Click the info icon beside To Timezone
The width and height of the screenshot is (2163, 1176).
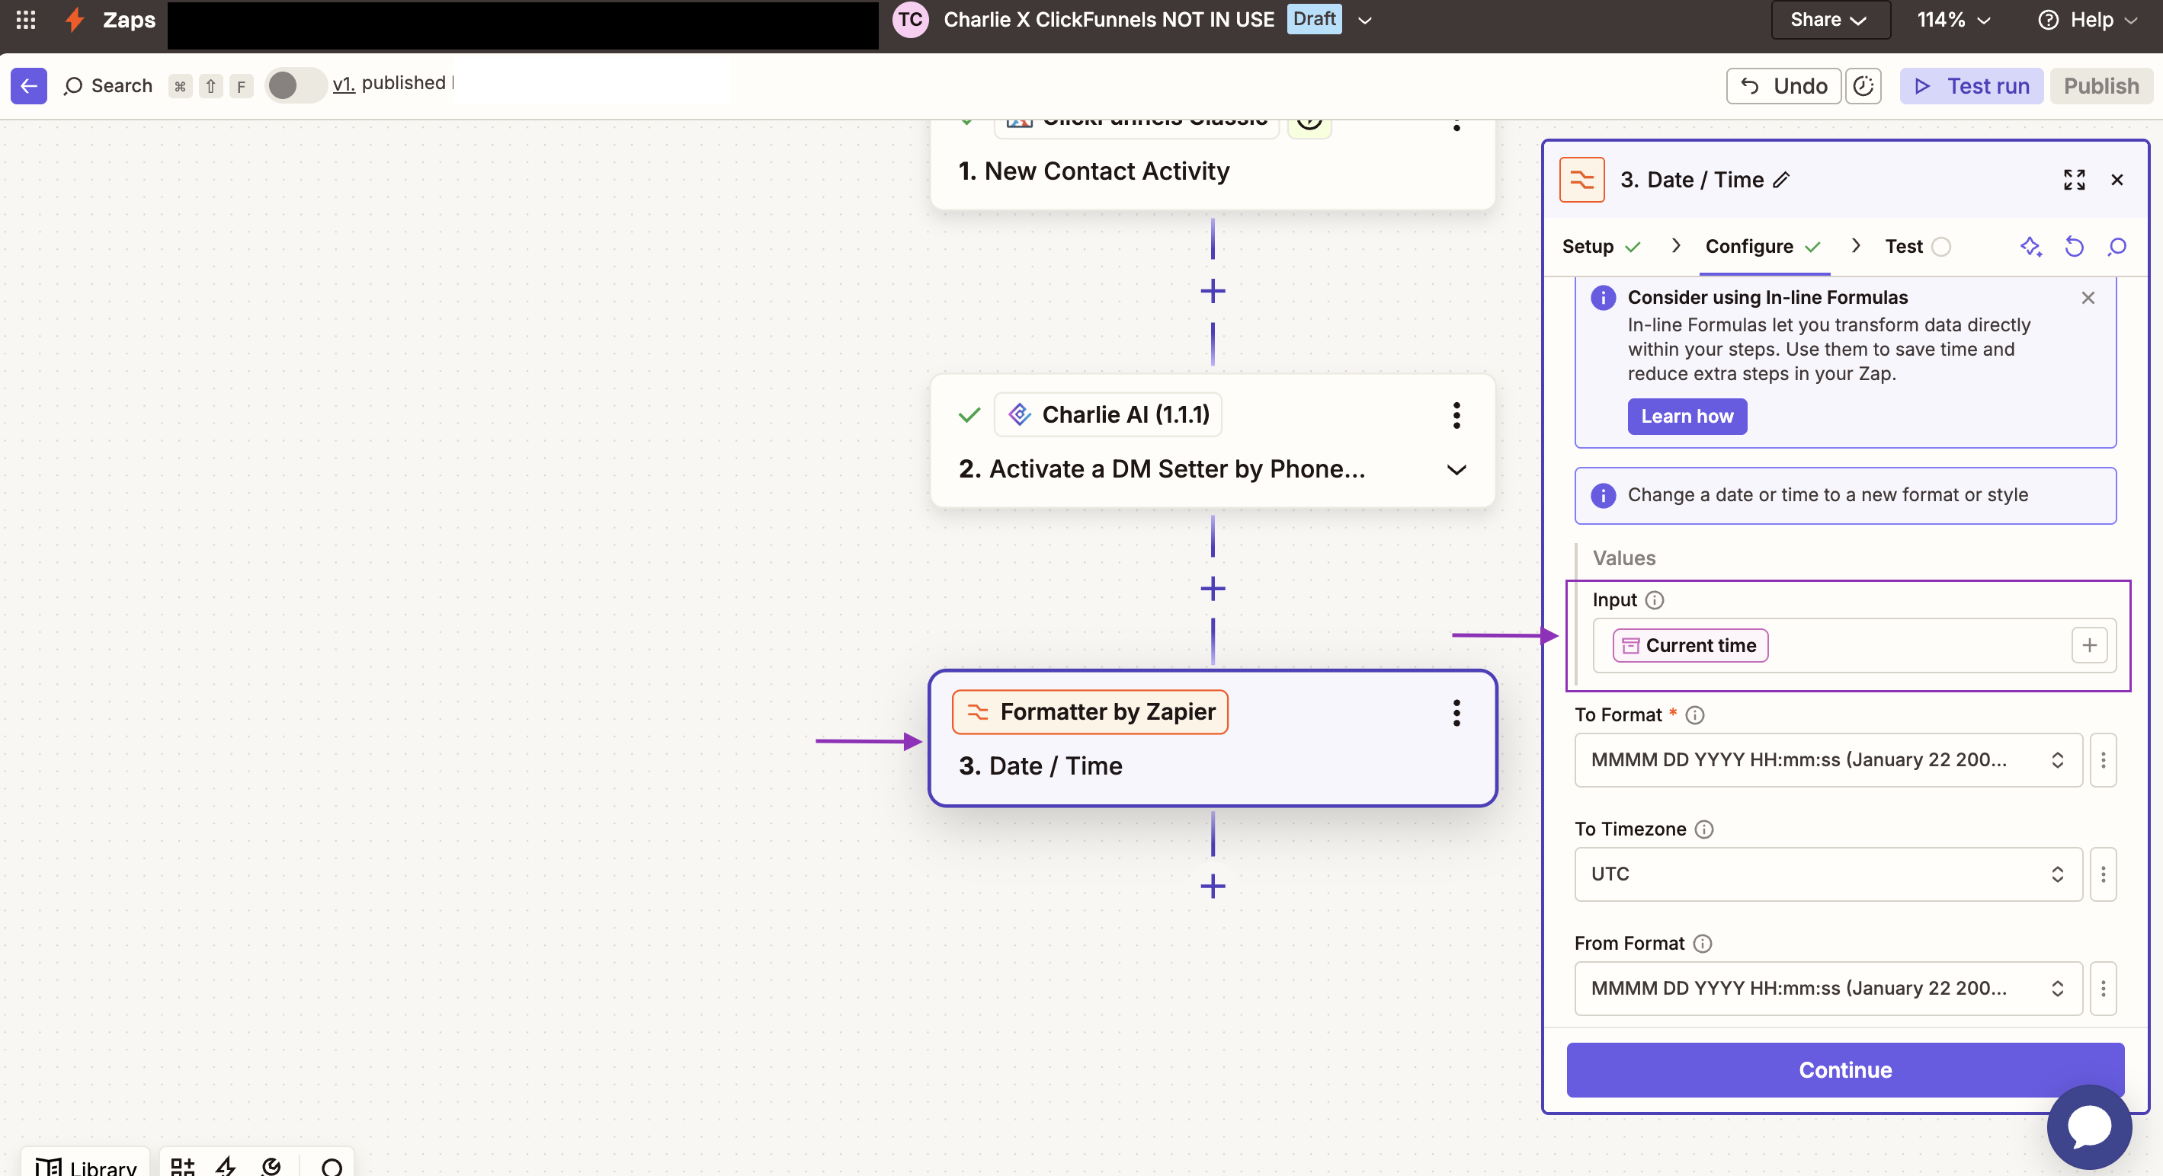click(1703, 829)
